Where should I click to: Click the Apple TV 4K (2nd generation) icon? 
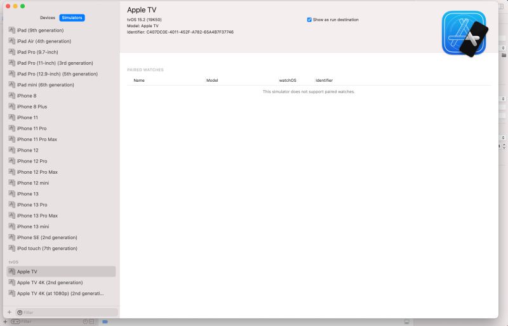[12, 282]
